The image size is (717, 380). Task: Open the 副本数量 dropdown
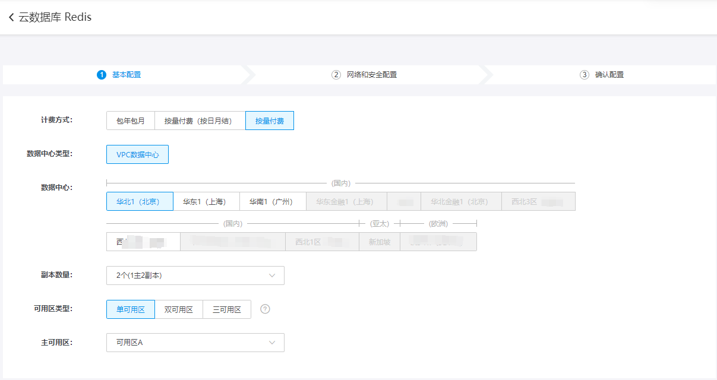(195, 275)
